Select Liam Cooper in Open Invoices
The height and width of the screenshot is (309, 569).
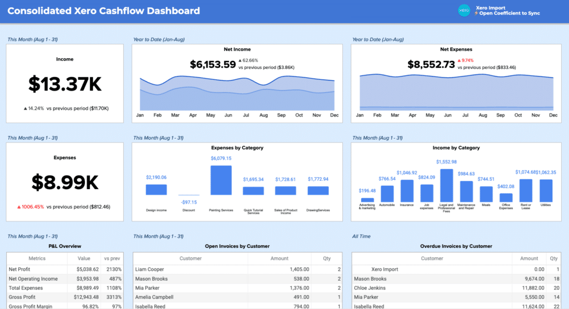(x=149, y=270)
